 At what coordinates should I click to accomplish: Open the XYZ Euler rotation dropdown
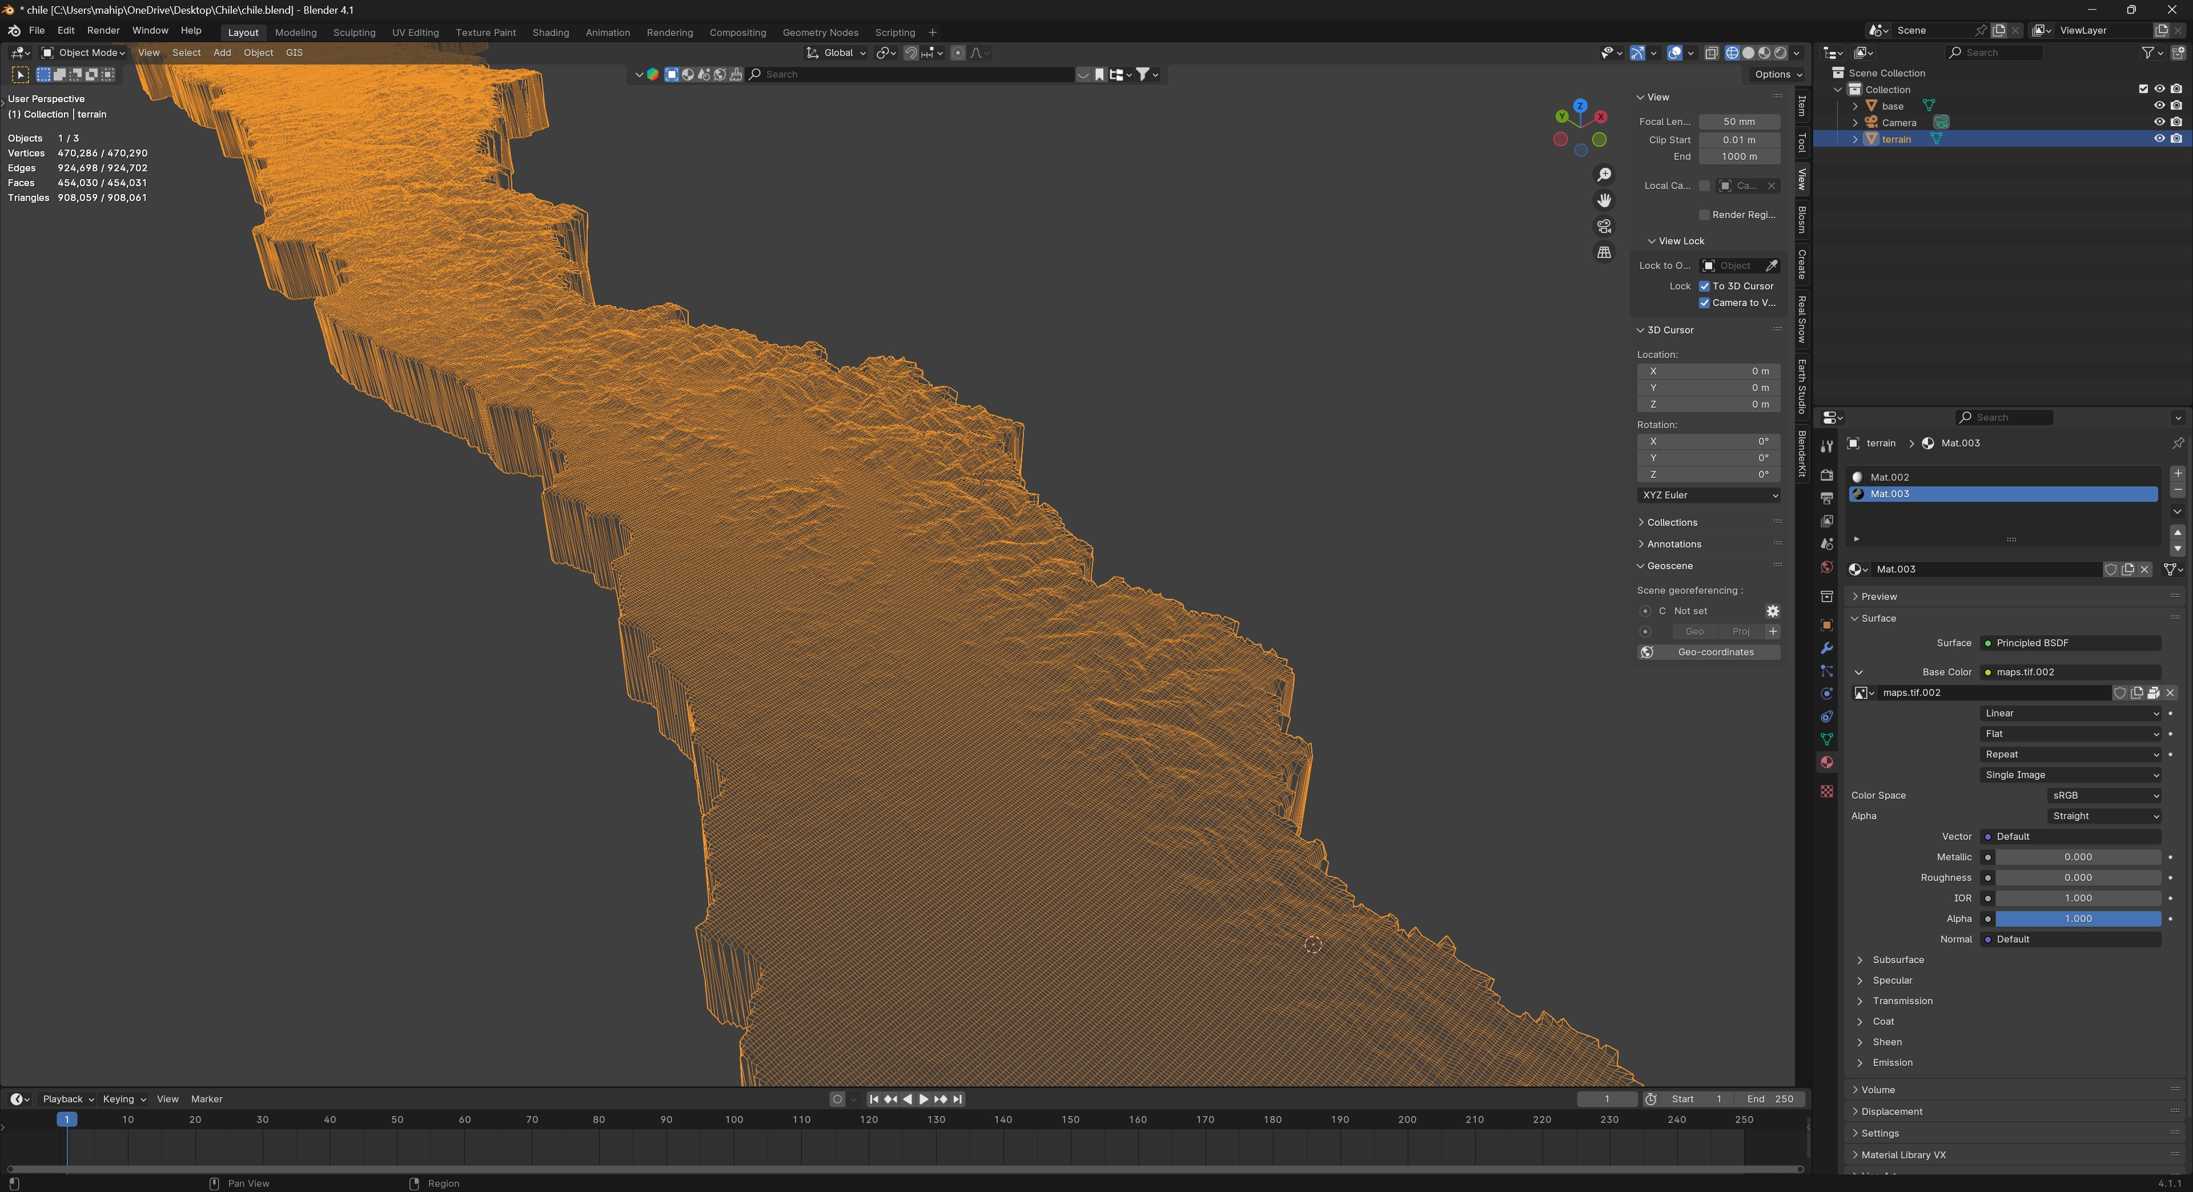click(1709, 495)
